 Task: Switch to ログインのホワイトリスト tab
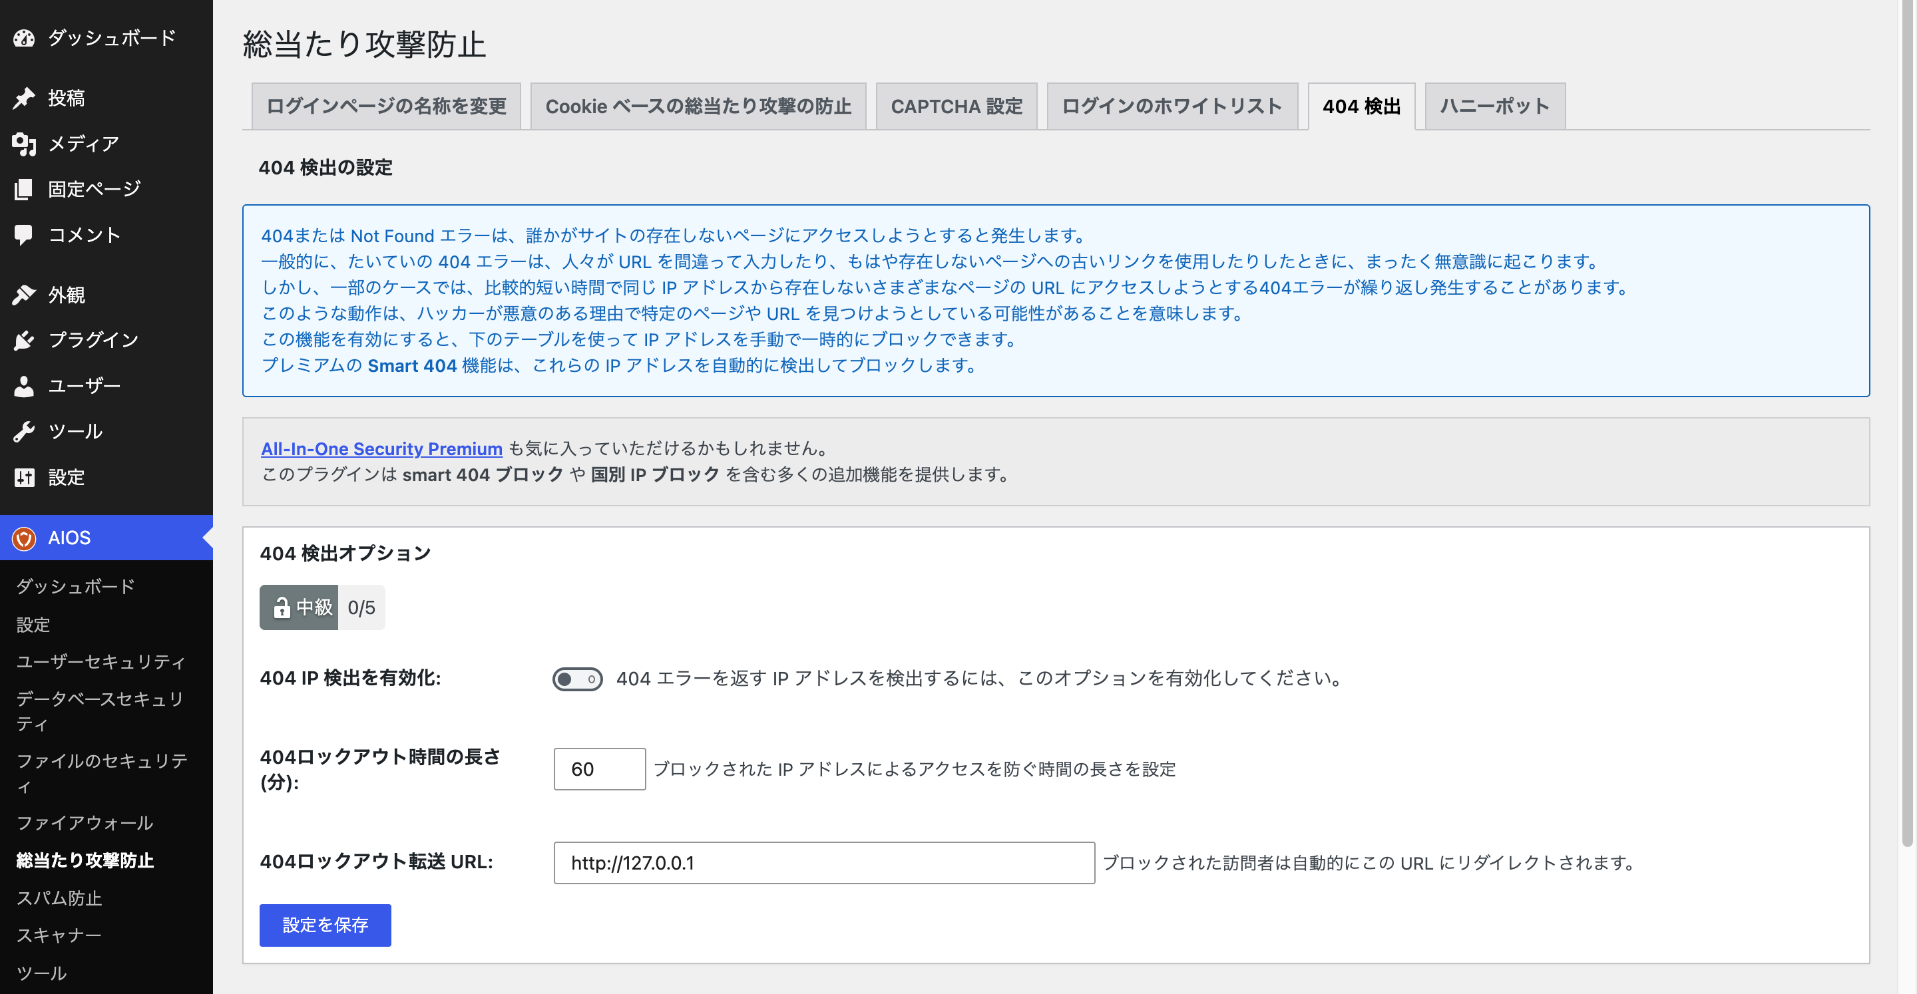pos(1172,106)
